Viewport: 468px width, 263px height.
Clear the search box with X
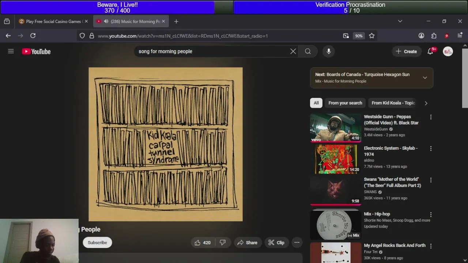(293, 52)
